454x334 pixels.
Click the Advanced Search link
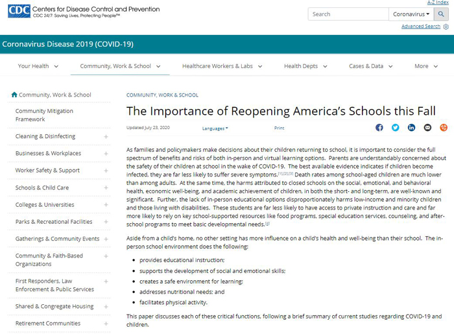coord(421,27)
